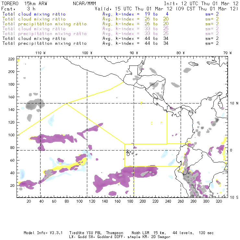240x240 pixels.
Task: Click the '80 W' longitude label
Action: [x=181, y=53]
